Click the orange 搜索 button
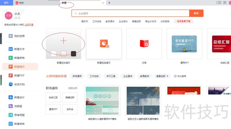 (196, 13)
